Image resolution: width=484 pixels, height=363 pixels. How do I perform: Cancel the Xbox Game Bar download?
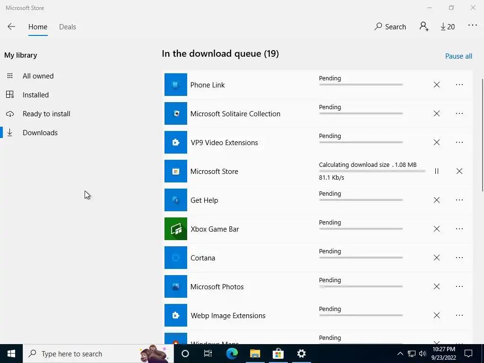click(436, 229)
